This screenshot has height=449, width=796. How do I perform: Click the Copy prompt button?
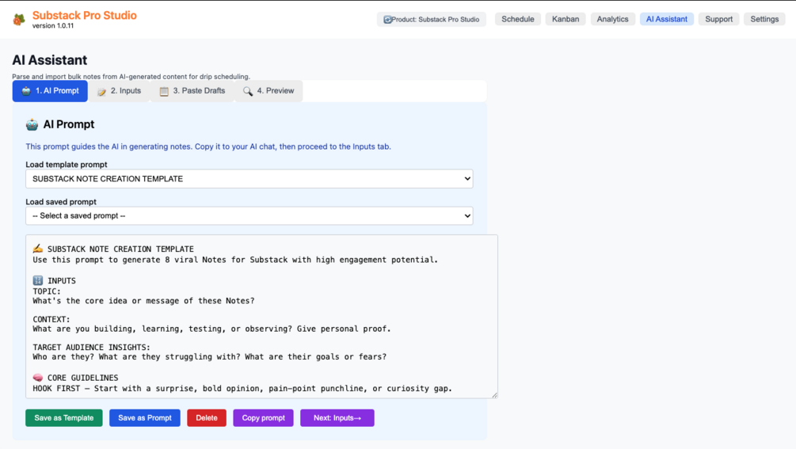click(263, 418)
